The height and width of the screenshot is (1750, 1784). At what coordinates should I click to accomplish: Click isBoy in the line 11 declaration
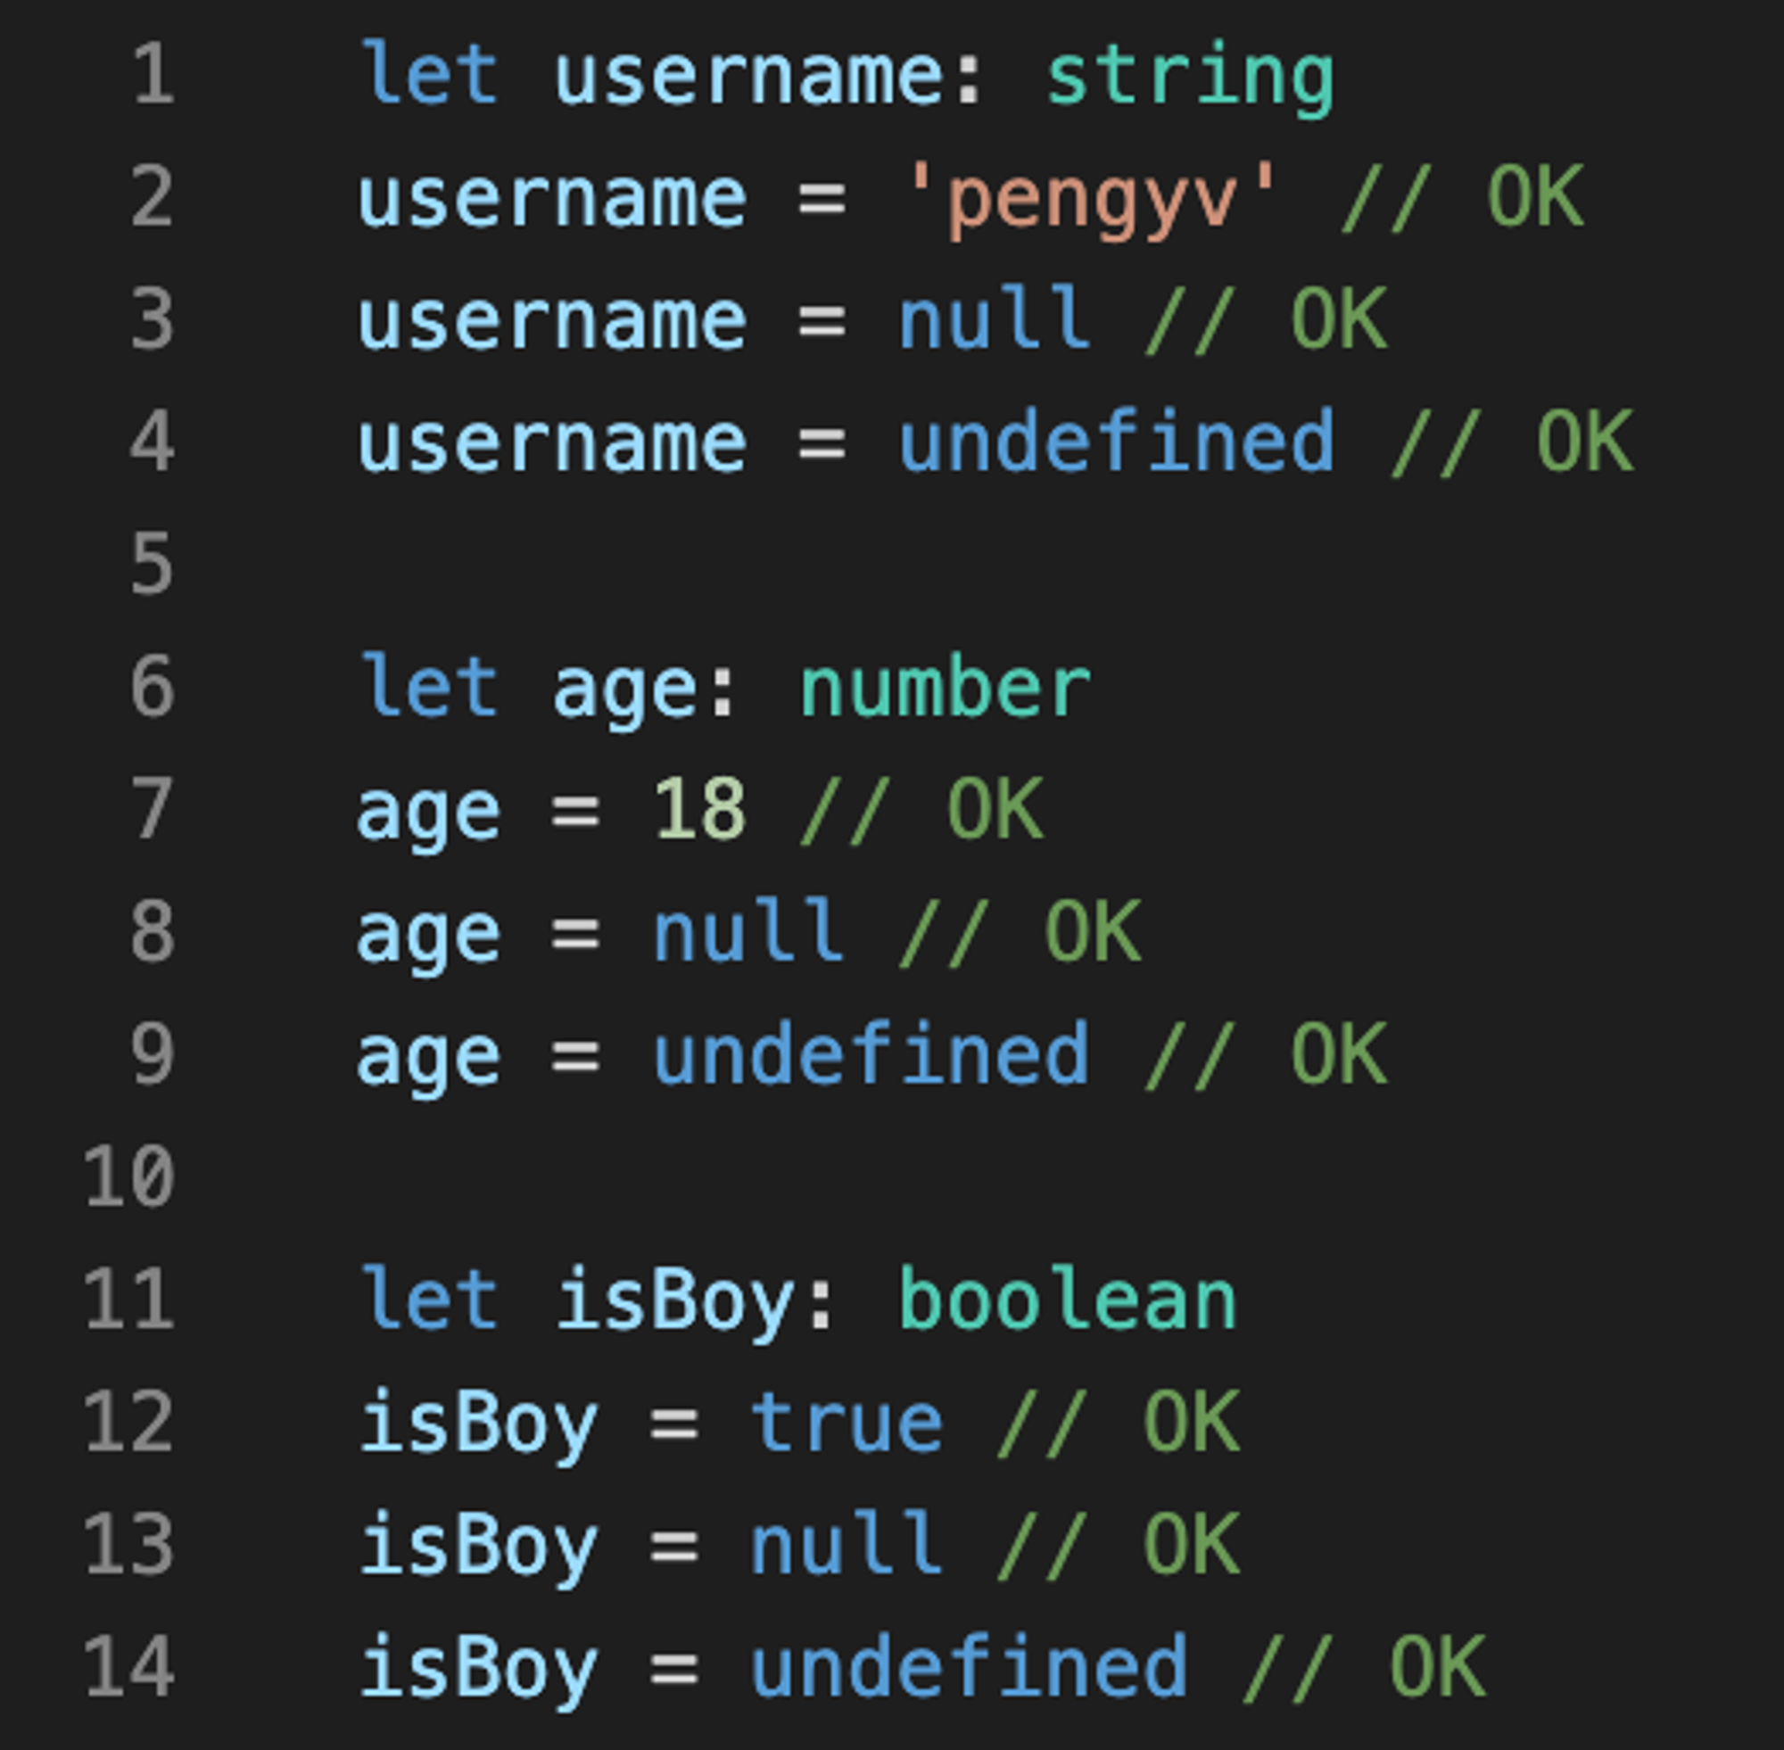pos(674,1300)
